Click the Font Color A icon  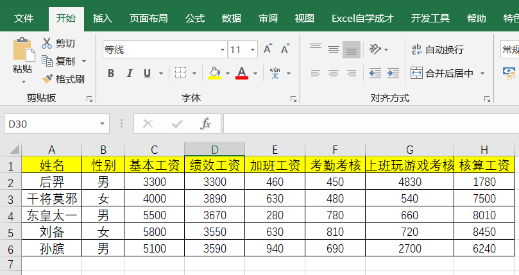point(242,73)
